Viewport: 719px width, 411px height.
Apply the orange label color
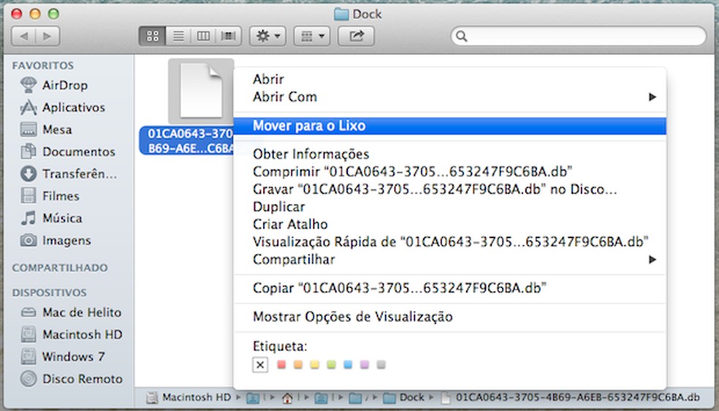coord(298,365)
